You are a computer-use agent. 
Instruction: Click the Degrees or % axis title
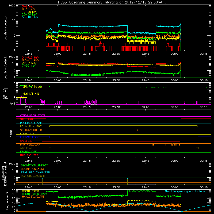[7, 200]
